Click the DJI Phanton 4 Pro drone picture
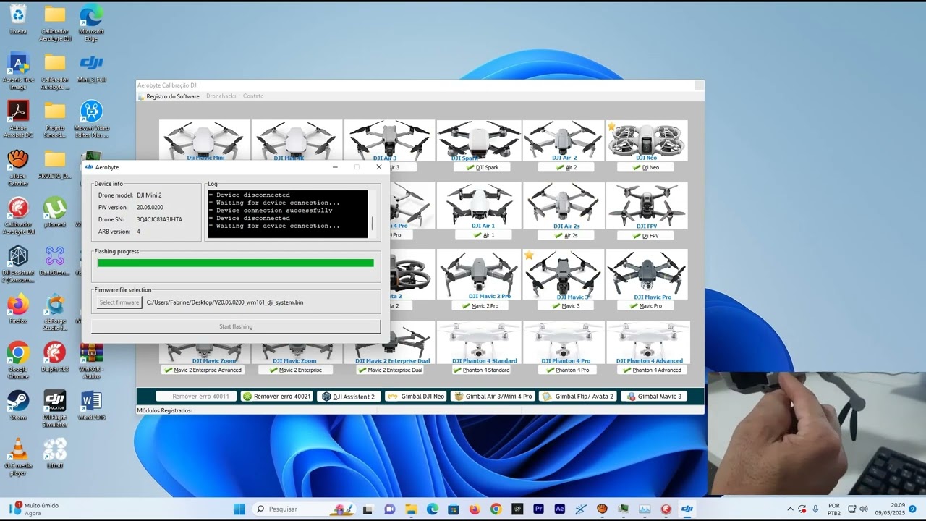This screenshot has width=926, height=521. [x=563, y=342]
